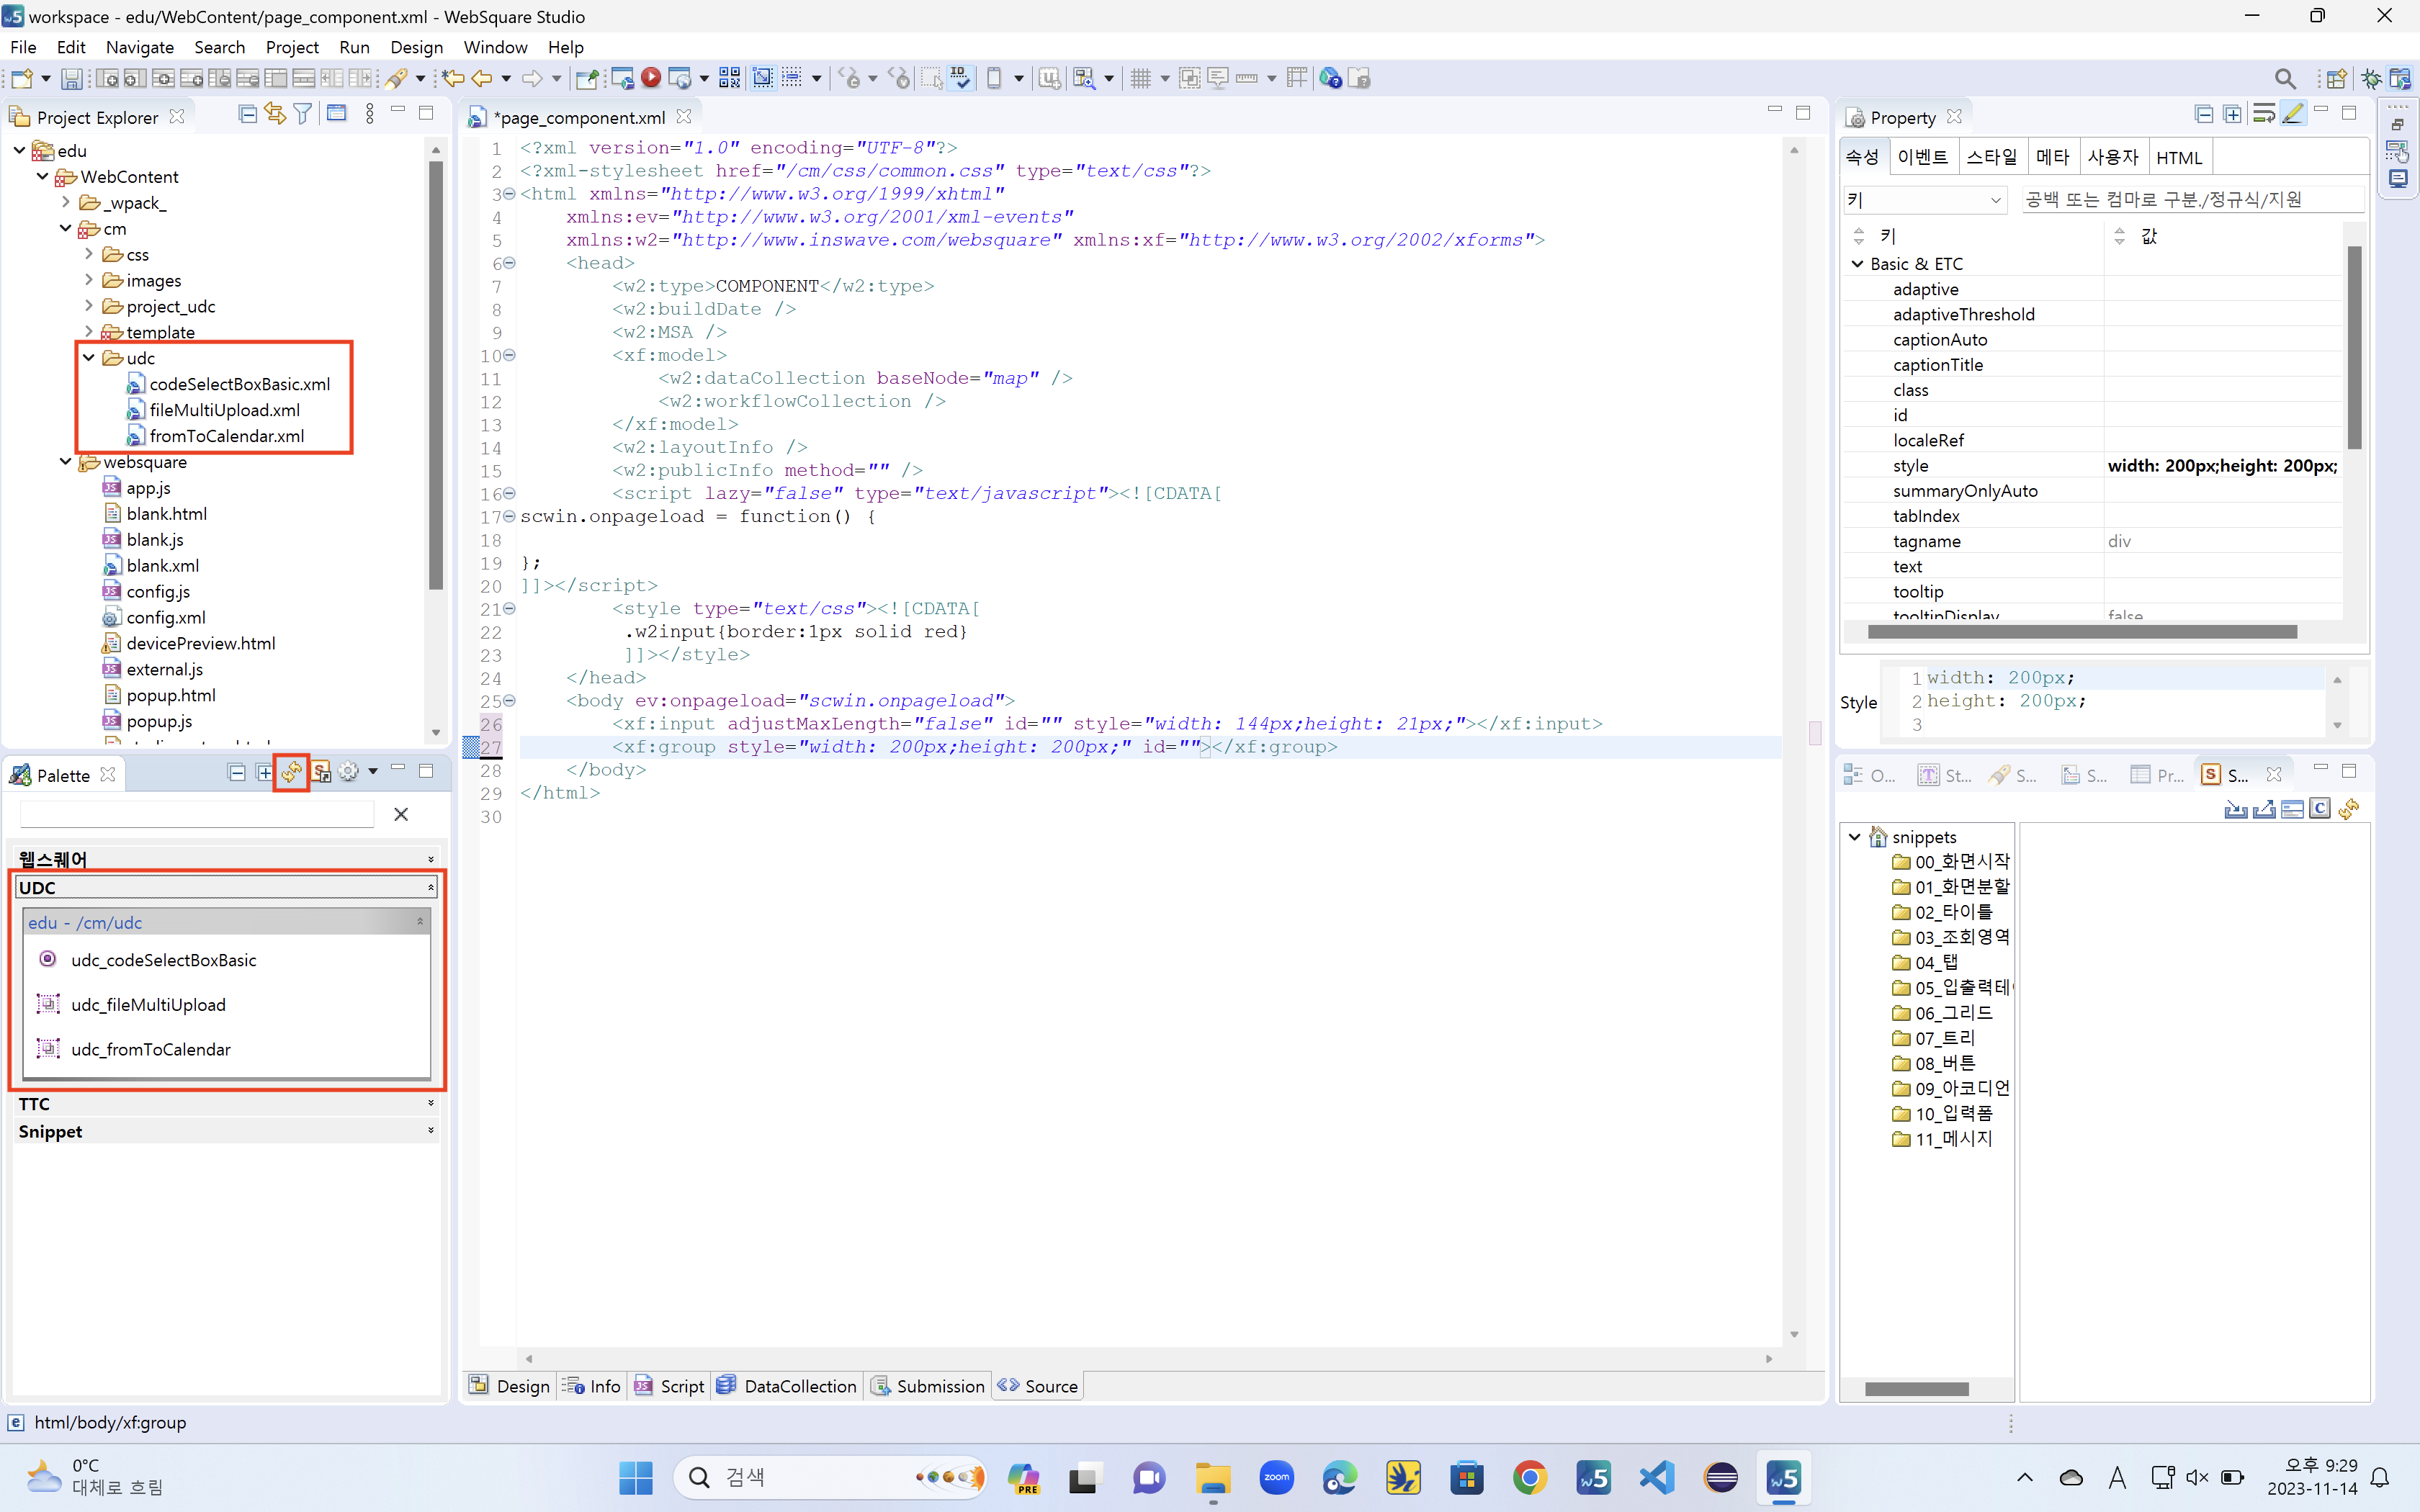Toggle the highlighted pencil icon in the Property panel
Viewport: 2420px width, 1512px height.
pyautogui.click(x=2293, y=114)
